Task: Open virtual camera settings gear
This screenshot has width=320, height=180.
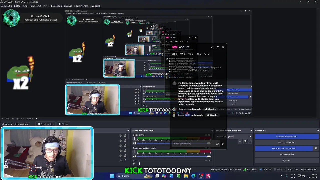Action: coord(316,148)
